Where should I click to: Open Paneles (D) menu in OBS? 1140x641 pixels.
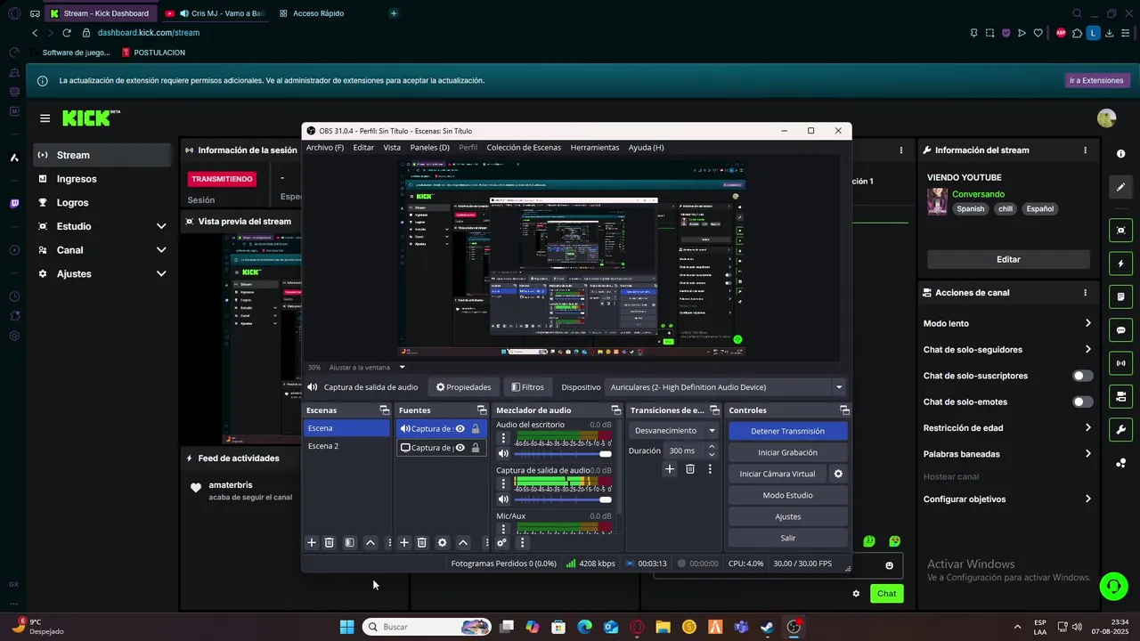coord(430,147)
